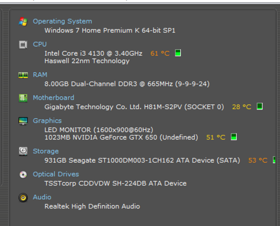Click the 61 °C CPU temperature reading

(x=160, y=54)
